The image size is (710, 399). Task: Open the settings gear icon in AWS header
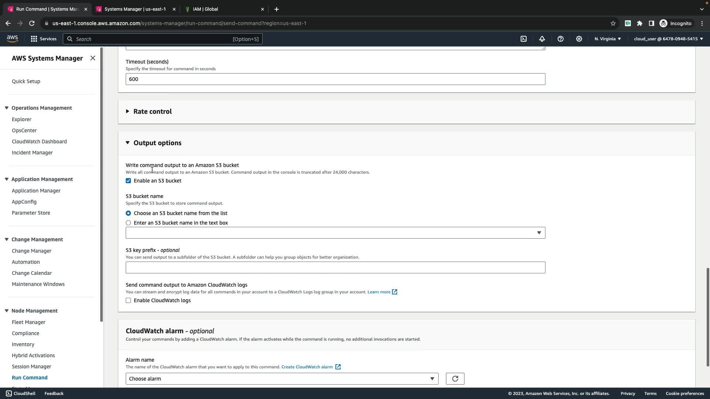tap(579, 39)
